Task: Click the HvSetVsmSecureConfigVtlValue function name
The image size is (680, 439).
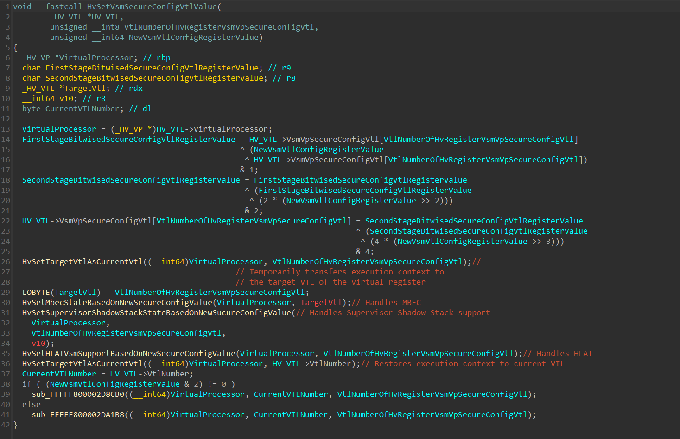Action: 152,6
